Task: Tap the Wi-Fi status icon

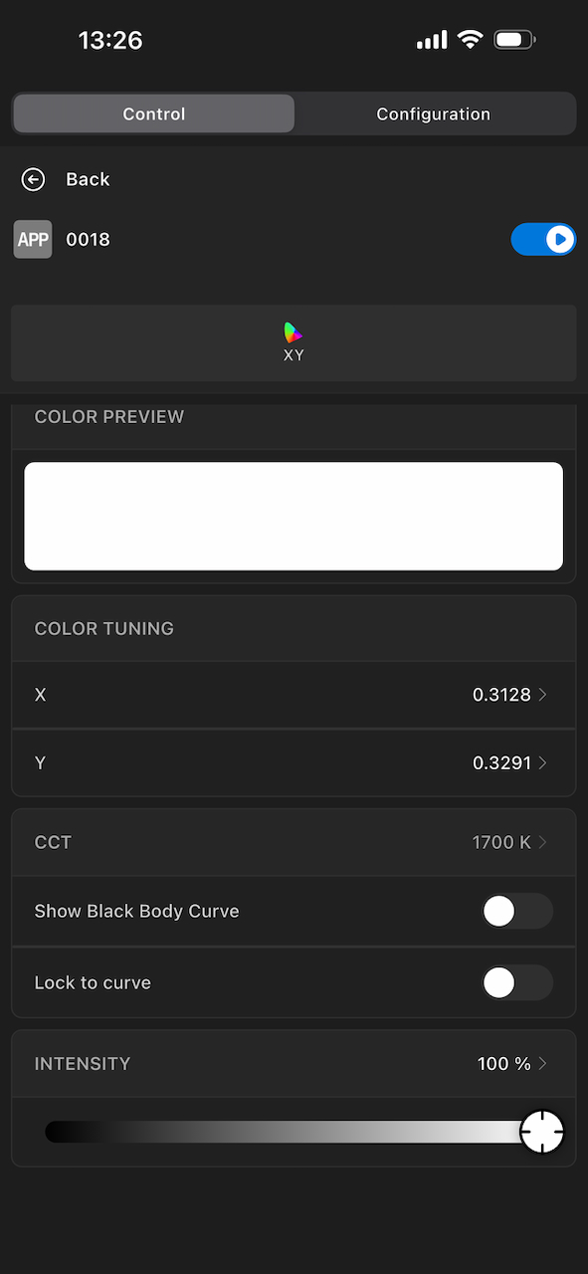Action: point(471,40)
